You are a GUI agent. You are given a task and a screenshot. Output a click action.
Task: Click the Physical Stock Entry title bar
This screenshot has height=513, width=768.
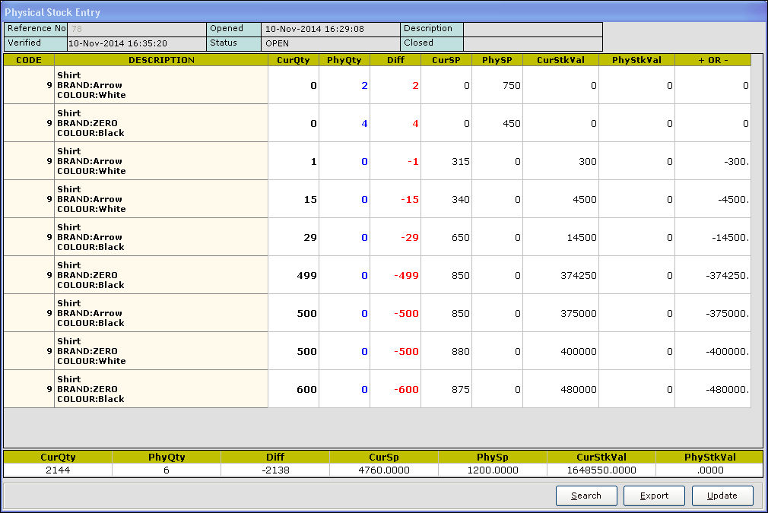384,11
